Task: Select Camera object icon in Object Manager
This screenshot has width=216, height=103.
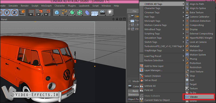Action: 132,16
